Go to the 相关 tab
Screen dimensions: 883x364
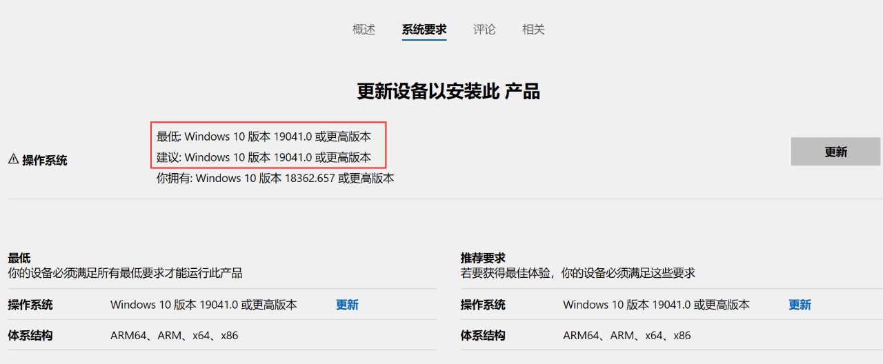click(533, 30)
